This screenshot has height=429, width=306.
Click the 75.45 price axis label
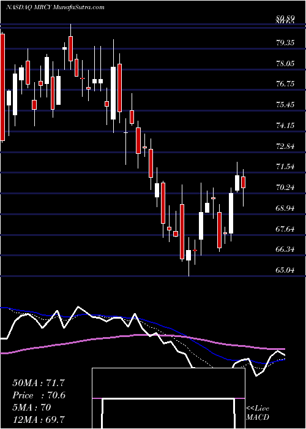click(285, 105)
